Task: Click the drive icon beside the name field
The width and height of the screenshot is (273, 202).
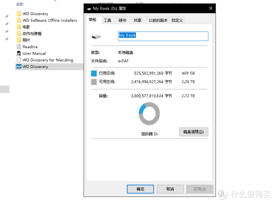Action: 96,36
